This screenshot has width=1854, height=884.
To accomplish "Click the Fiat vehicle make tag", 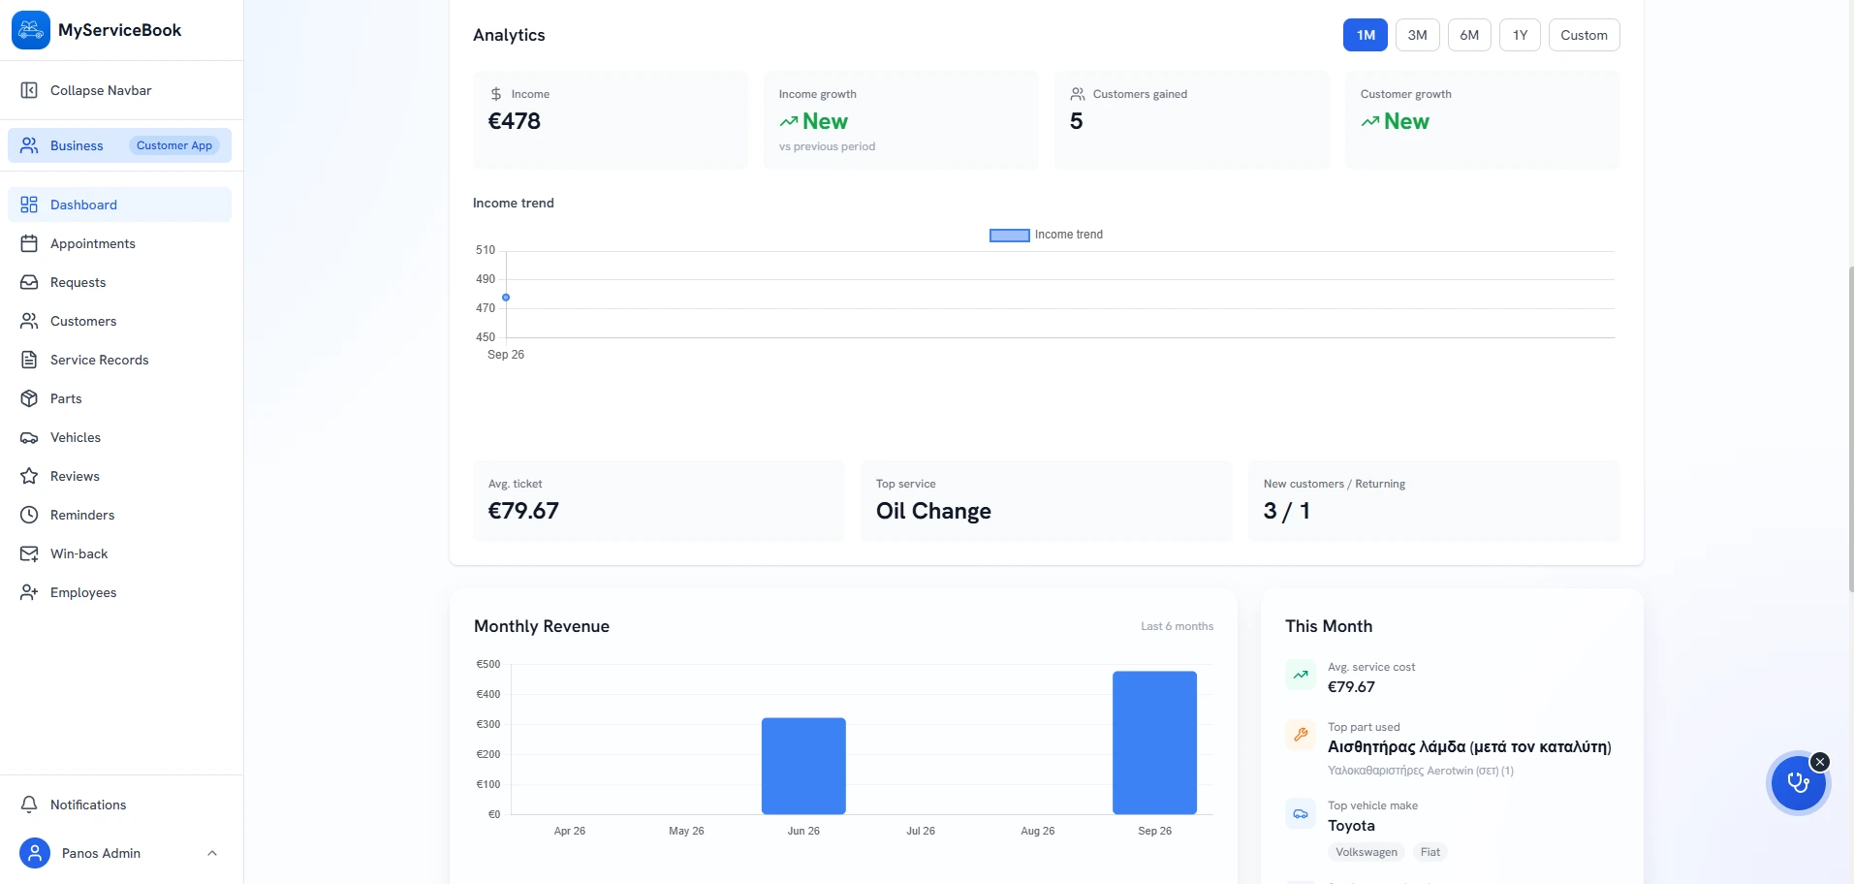I will pyautogui.click(x=1430, y=852).
